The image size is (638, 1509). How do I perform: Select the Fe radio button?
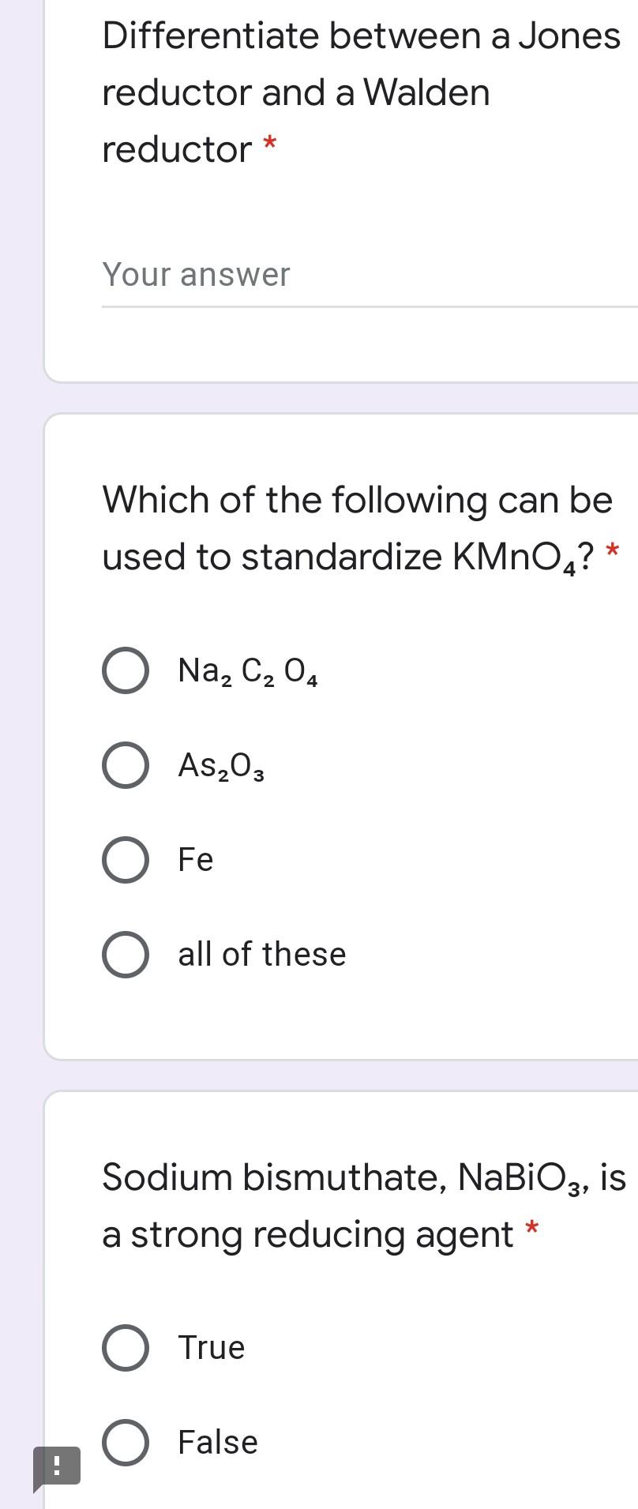click(125, 859)
